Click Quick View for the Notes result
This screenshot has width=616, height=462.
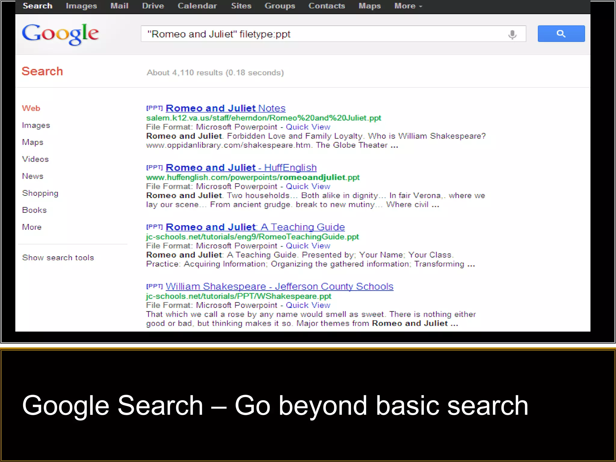pos(308,127)
